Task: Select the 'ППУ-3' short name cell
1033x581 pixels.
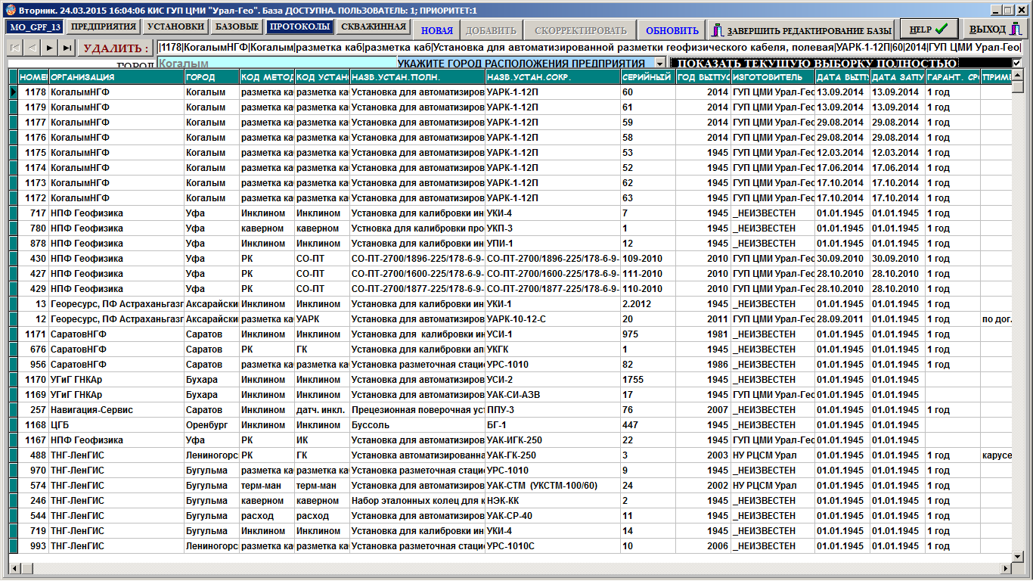Action: (552, 409)
